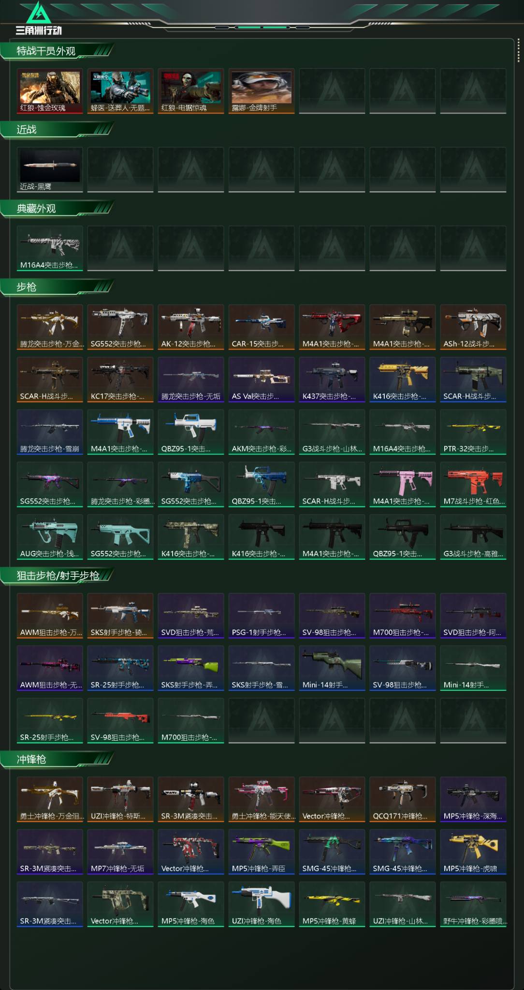Select the 露娜-金牌射手 operator skin
Screen dimensions: 524x990
pos(262,91)
